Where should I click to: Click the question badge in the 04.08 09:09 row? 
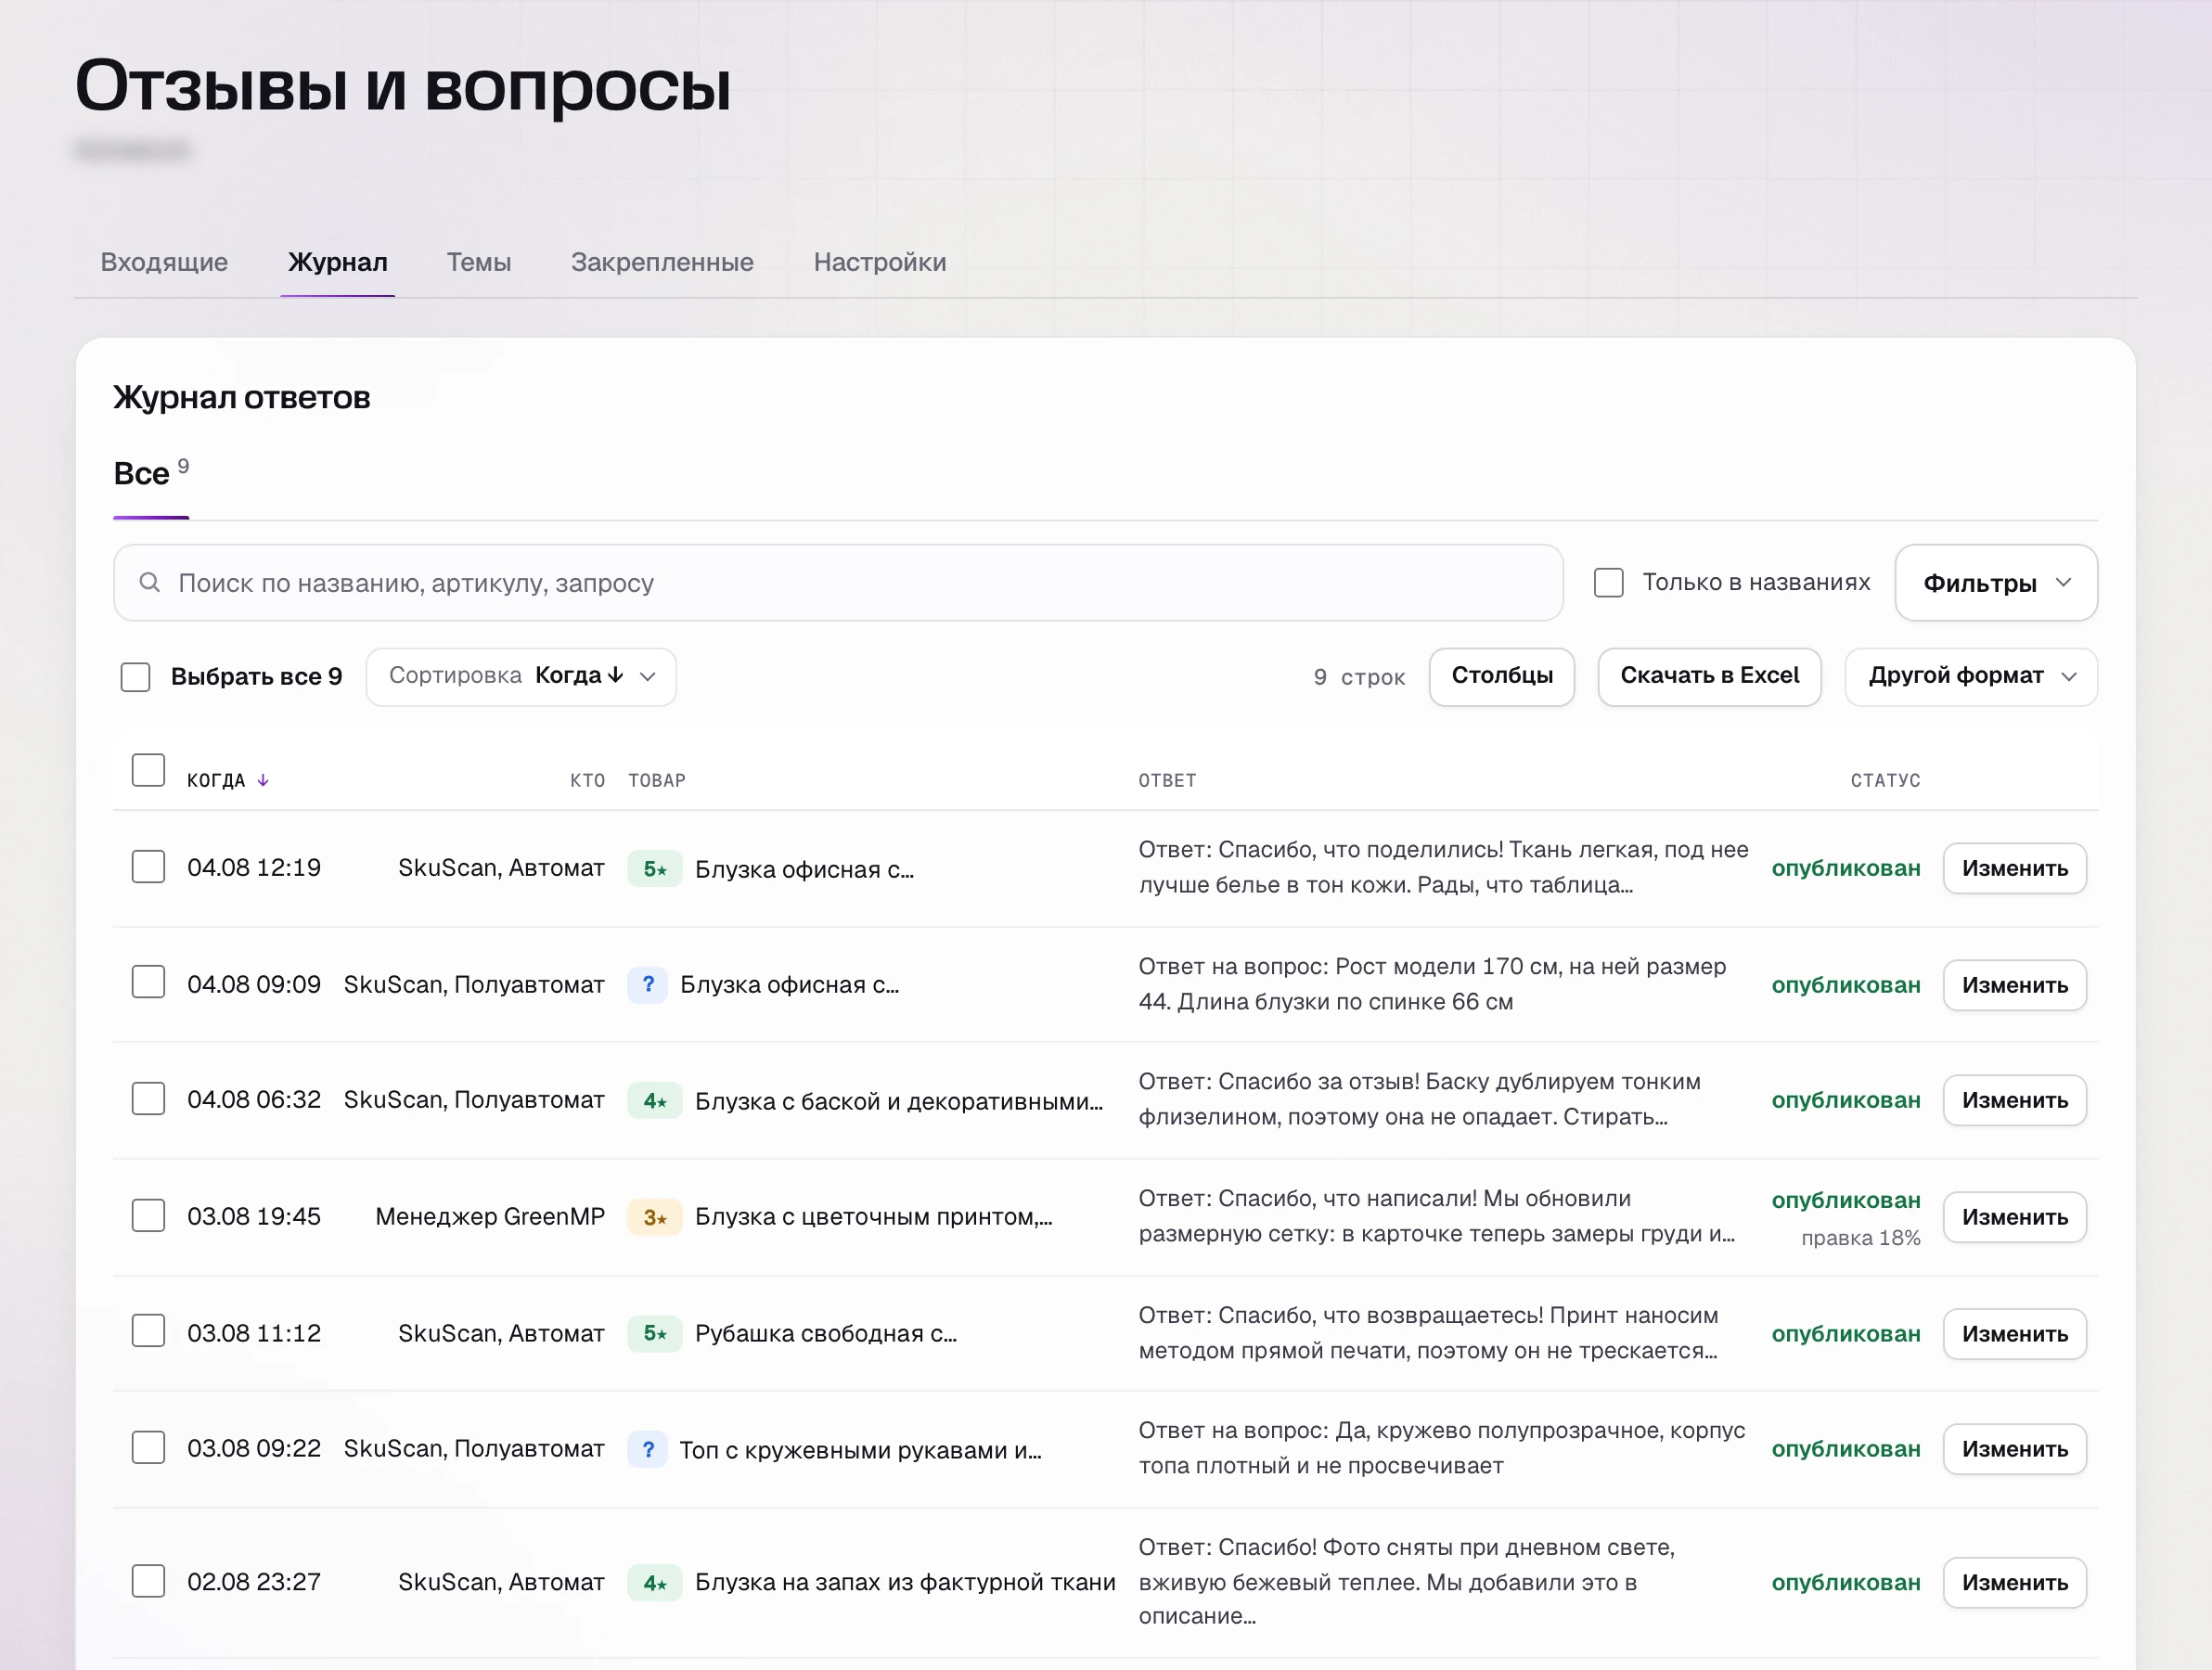click(648, 985)
